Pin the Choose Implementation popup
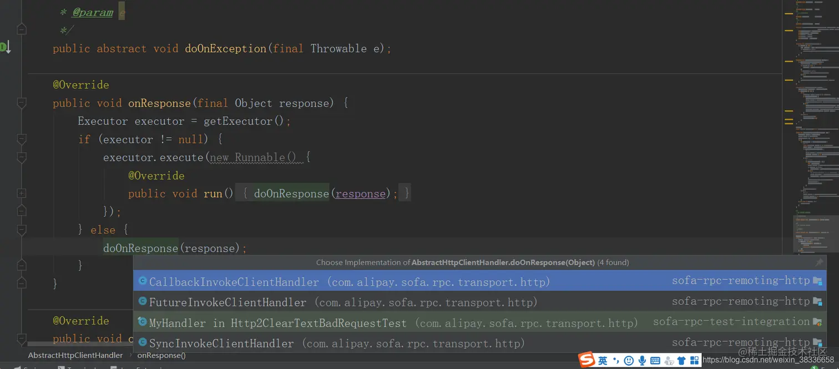839x369 pixels. pos(819,262)
